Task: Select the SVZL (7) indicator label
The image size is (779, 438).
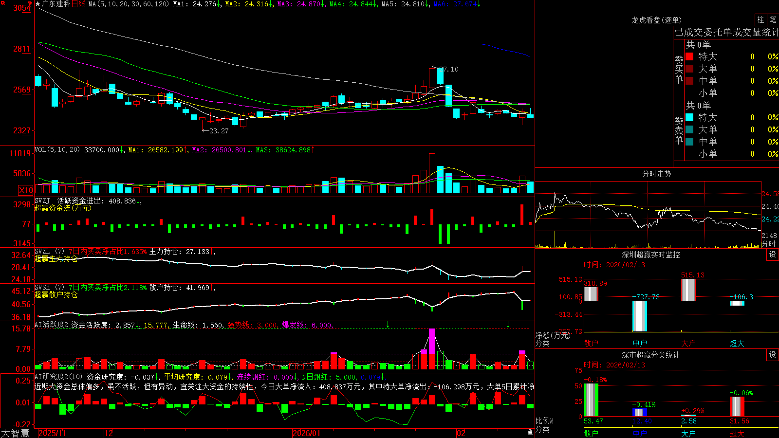Action: coord(49,252)
